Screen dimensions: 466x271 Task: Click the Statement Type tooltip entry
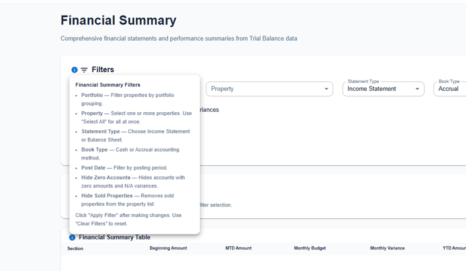pos(101,131)
